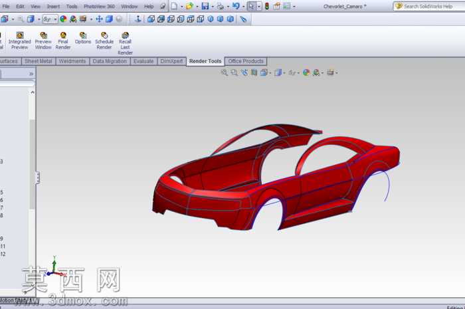Open the Window menu
Screen dimensions: 465x309
tap(130, 6)
